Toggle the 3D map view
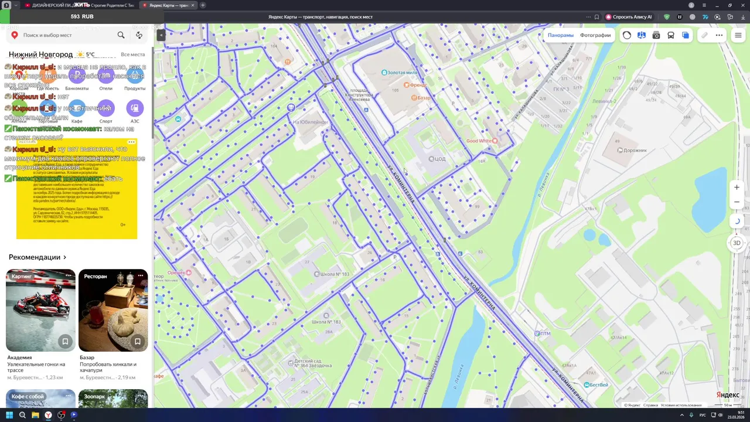 click(737, 243)
